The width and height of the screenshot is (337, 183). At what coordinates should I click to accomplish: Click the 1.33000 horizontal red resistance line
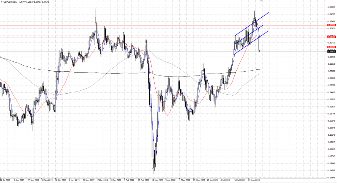point(165,25)
